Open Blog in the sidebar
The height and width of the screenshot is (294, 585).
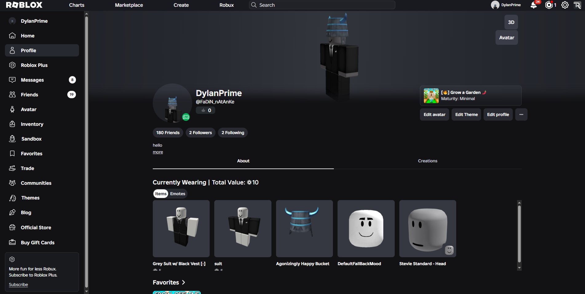coord(42,212)
